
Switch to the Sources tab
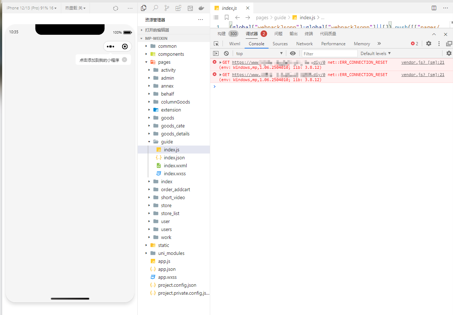pos(280,43)
